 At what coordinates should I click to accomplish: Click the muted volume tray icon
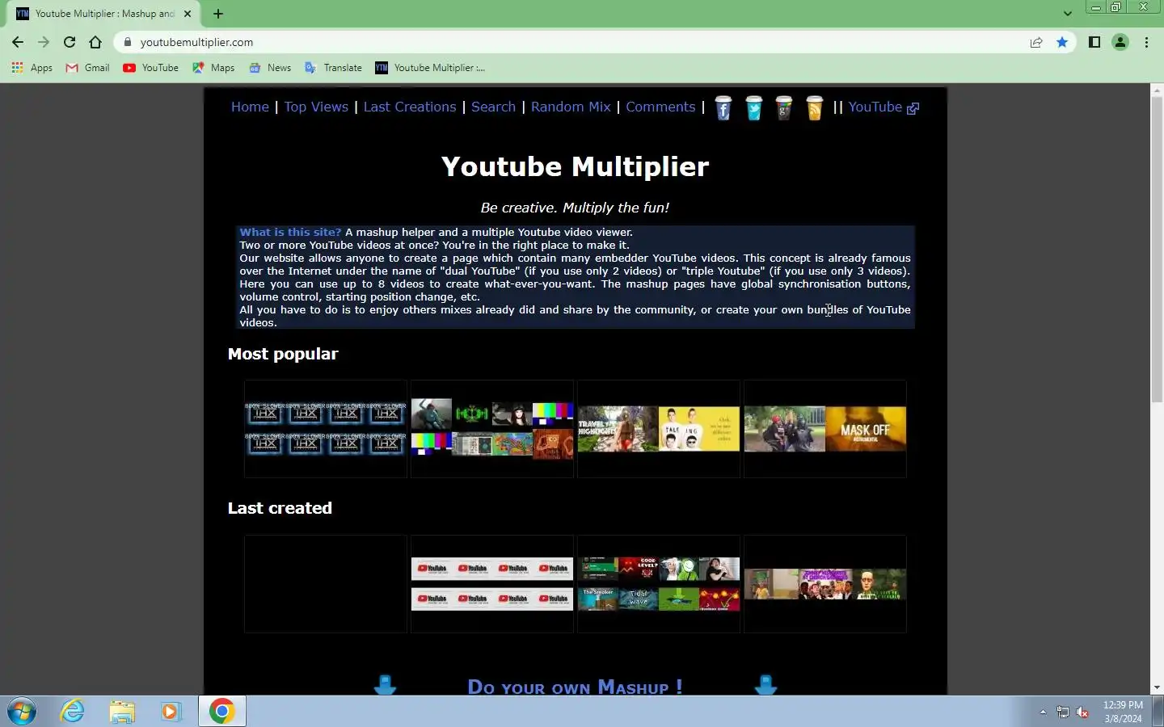click(1082, 712)
